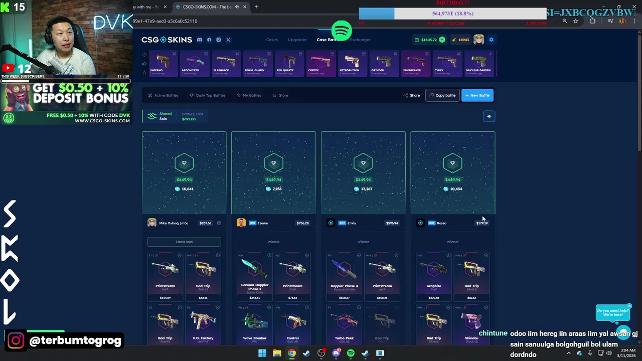Click the New Battle button
This screenshot has height=361, width=642.
[477, 95]
